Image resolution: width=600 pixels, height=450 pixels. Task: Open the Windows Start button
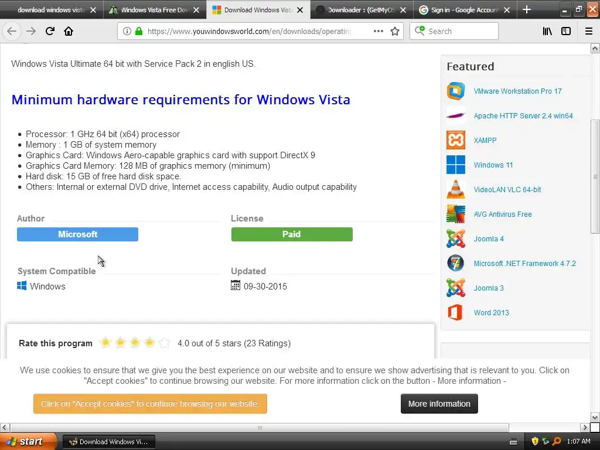coord(28,442)
